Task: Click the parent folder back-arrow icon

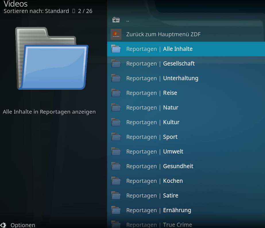Action: (116, 20)
